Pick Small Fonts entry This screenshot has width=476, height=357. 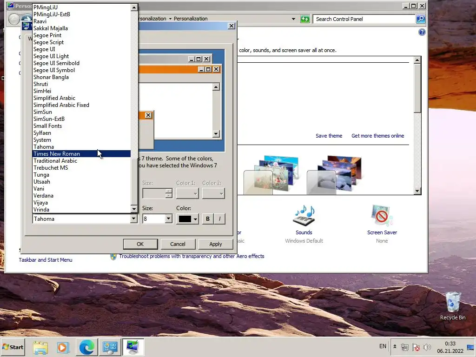[81, 126]
